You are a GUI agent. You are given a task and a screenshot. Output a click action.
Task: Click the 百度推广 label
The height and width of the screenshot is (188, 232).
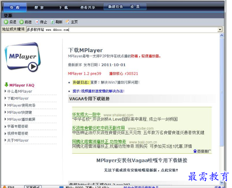pyautogui.click(x=204, y=151)
